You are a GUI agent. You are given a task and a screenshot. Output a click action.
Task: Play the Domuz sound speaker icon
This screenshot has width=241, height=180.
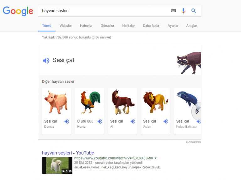click(67, 121)
